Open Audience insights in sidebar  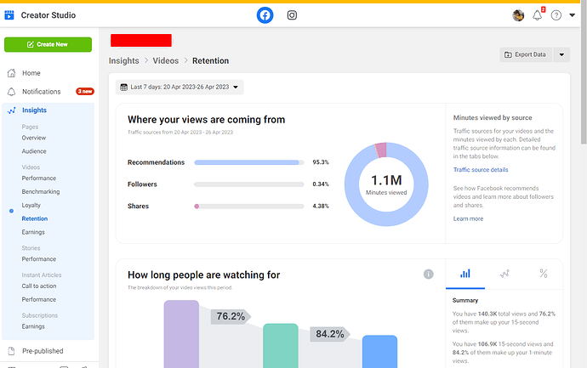[x=34, y=151]
